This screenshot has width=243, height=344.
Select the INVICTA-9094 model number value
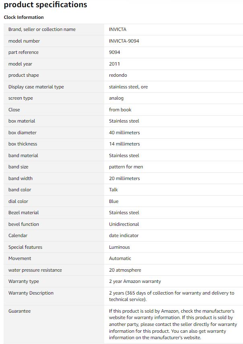[124, 41]
